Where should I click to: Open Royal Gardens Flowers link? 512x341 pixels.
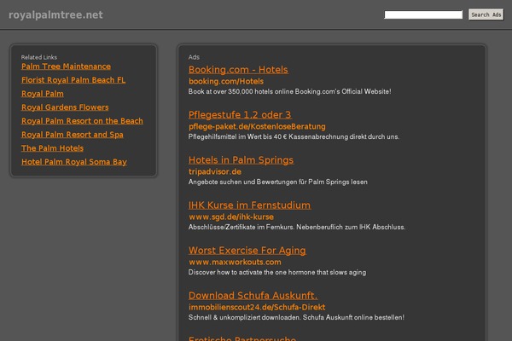pos(65,107)
